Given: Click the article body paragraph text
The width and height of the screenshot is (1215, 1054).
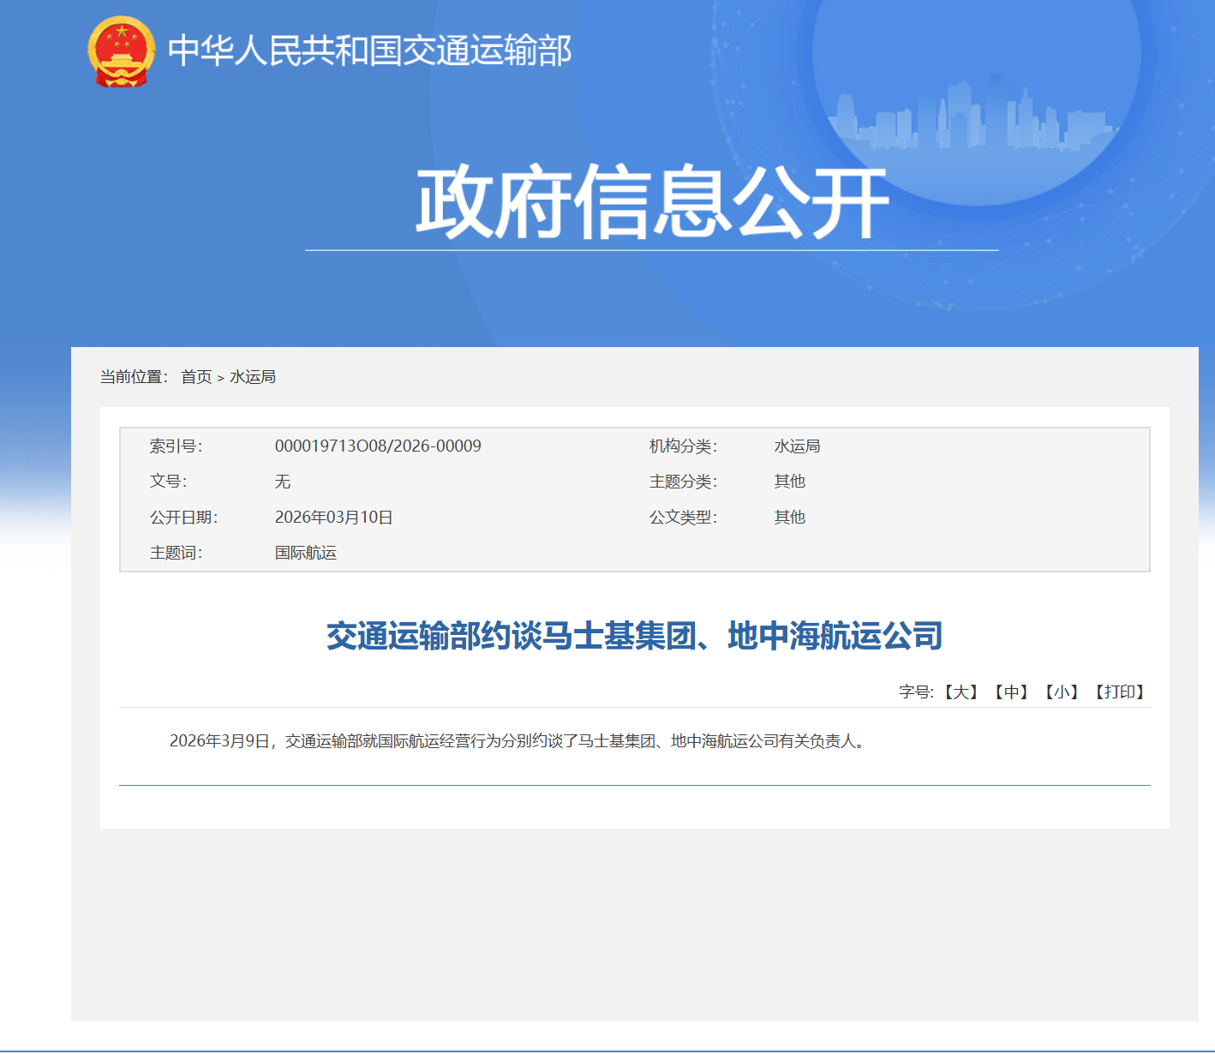Looking at the screenshot, I should pos(518,741).
